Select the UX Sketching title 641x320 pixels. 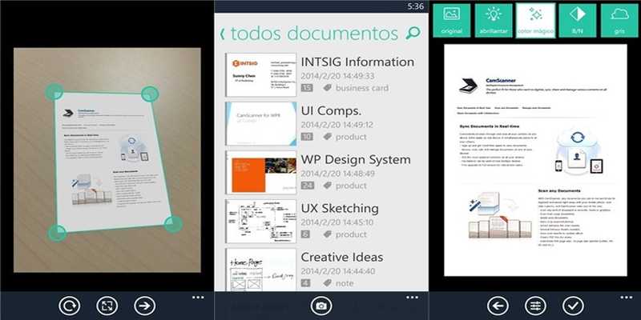pos(340,209)
